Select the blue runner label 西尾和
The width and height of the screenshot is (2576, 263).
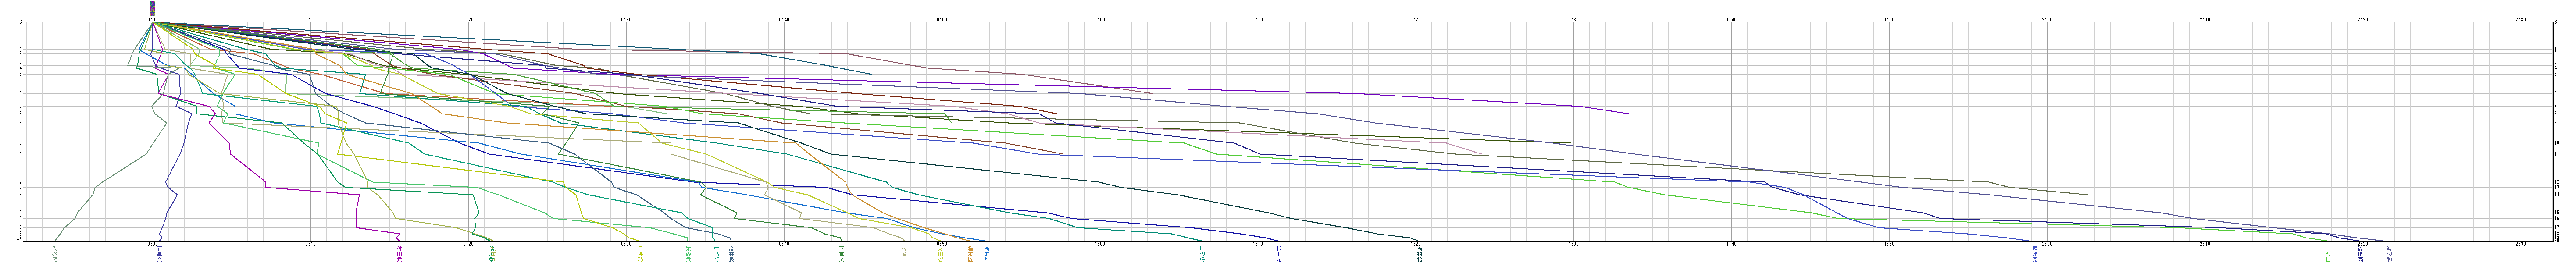pyautogui.click(x=987, y=253)
